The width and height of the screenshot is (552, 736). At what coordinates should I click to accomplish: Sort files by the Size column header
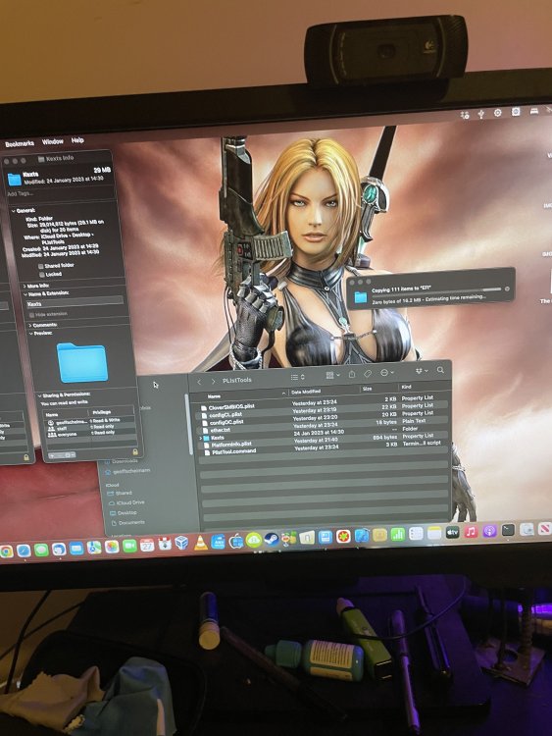(x=367, y=390)
